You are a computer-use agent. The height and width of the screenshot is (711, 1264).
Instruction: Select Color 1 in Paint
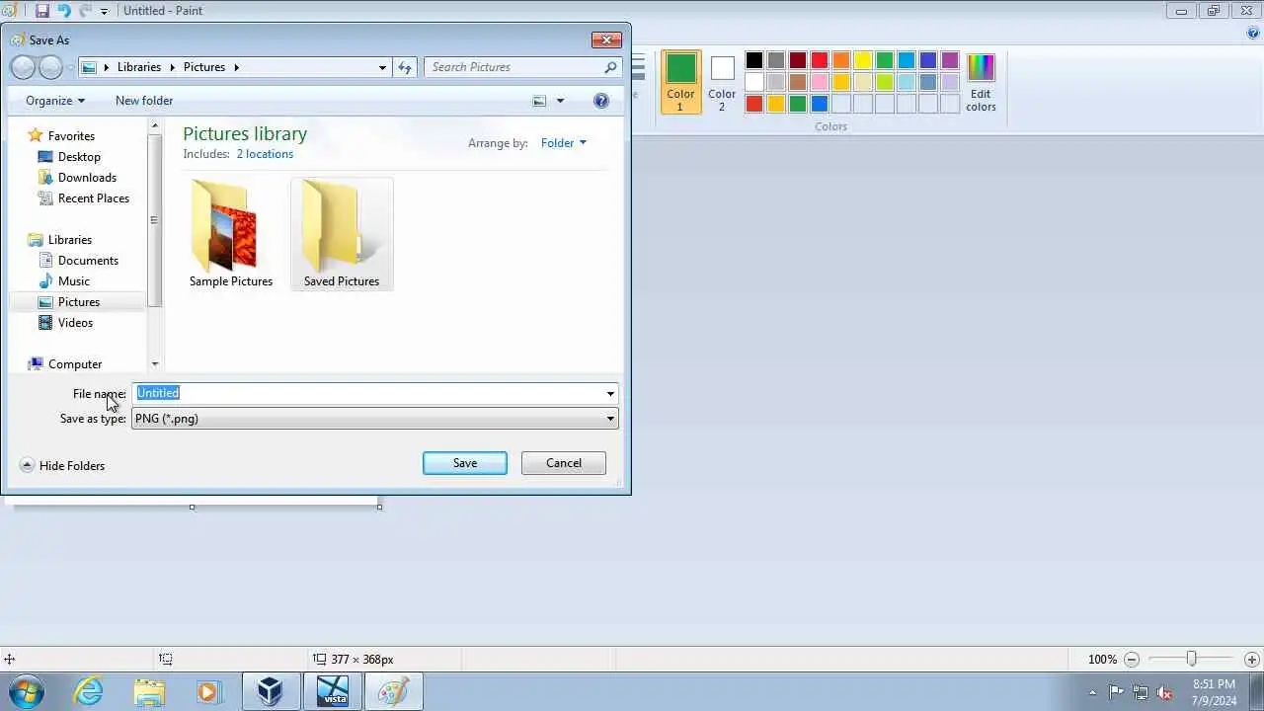tap(680, 81)
